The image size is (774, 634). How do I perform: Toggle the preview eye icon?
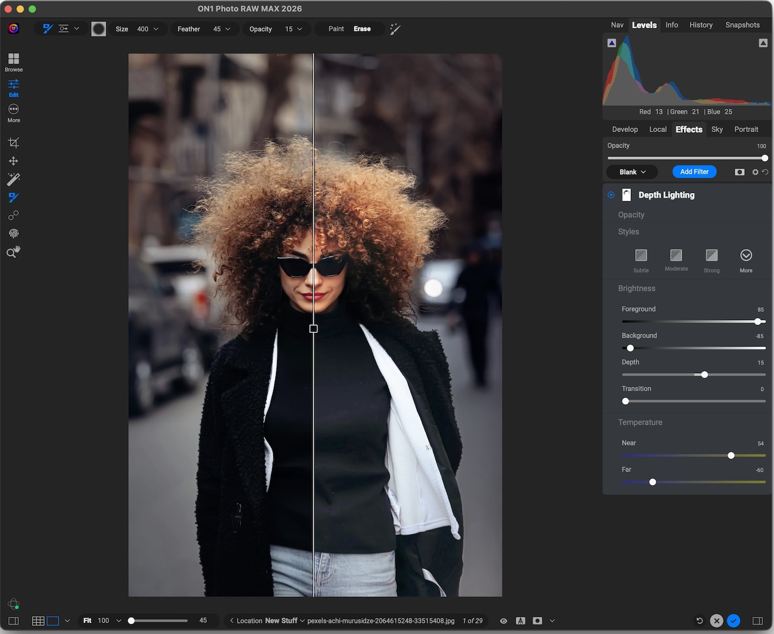pyautogui.click(x=503, y=621)
